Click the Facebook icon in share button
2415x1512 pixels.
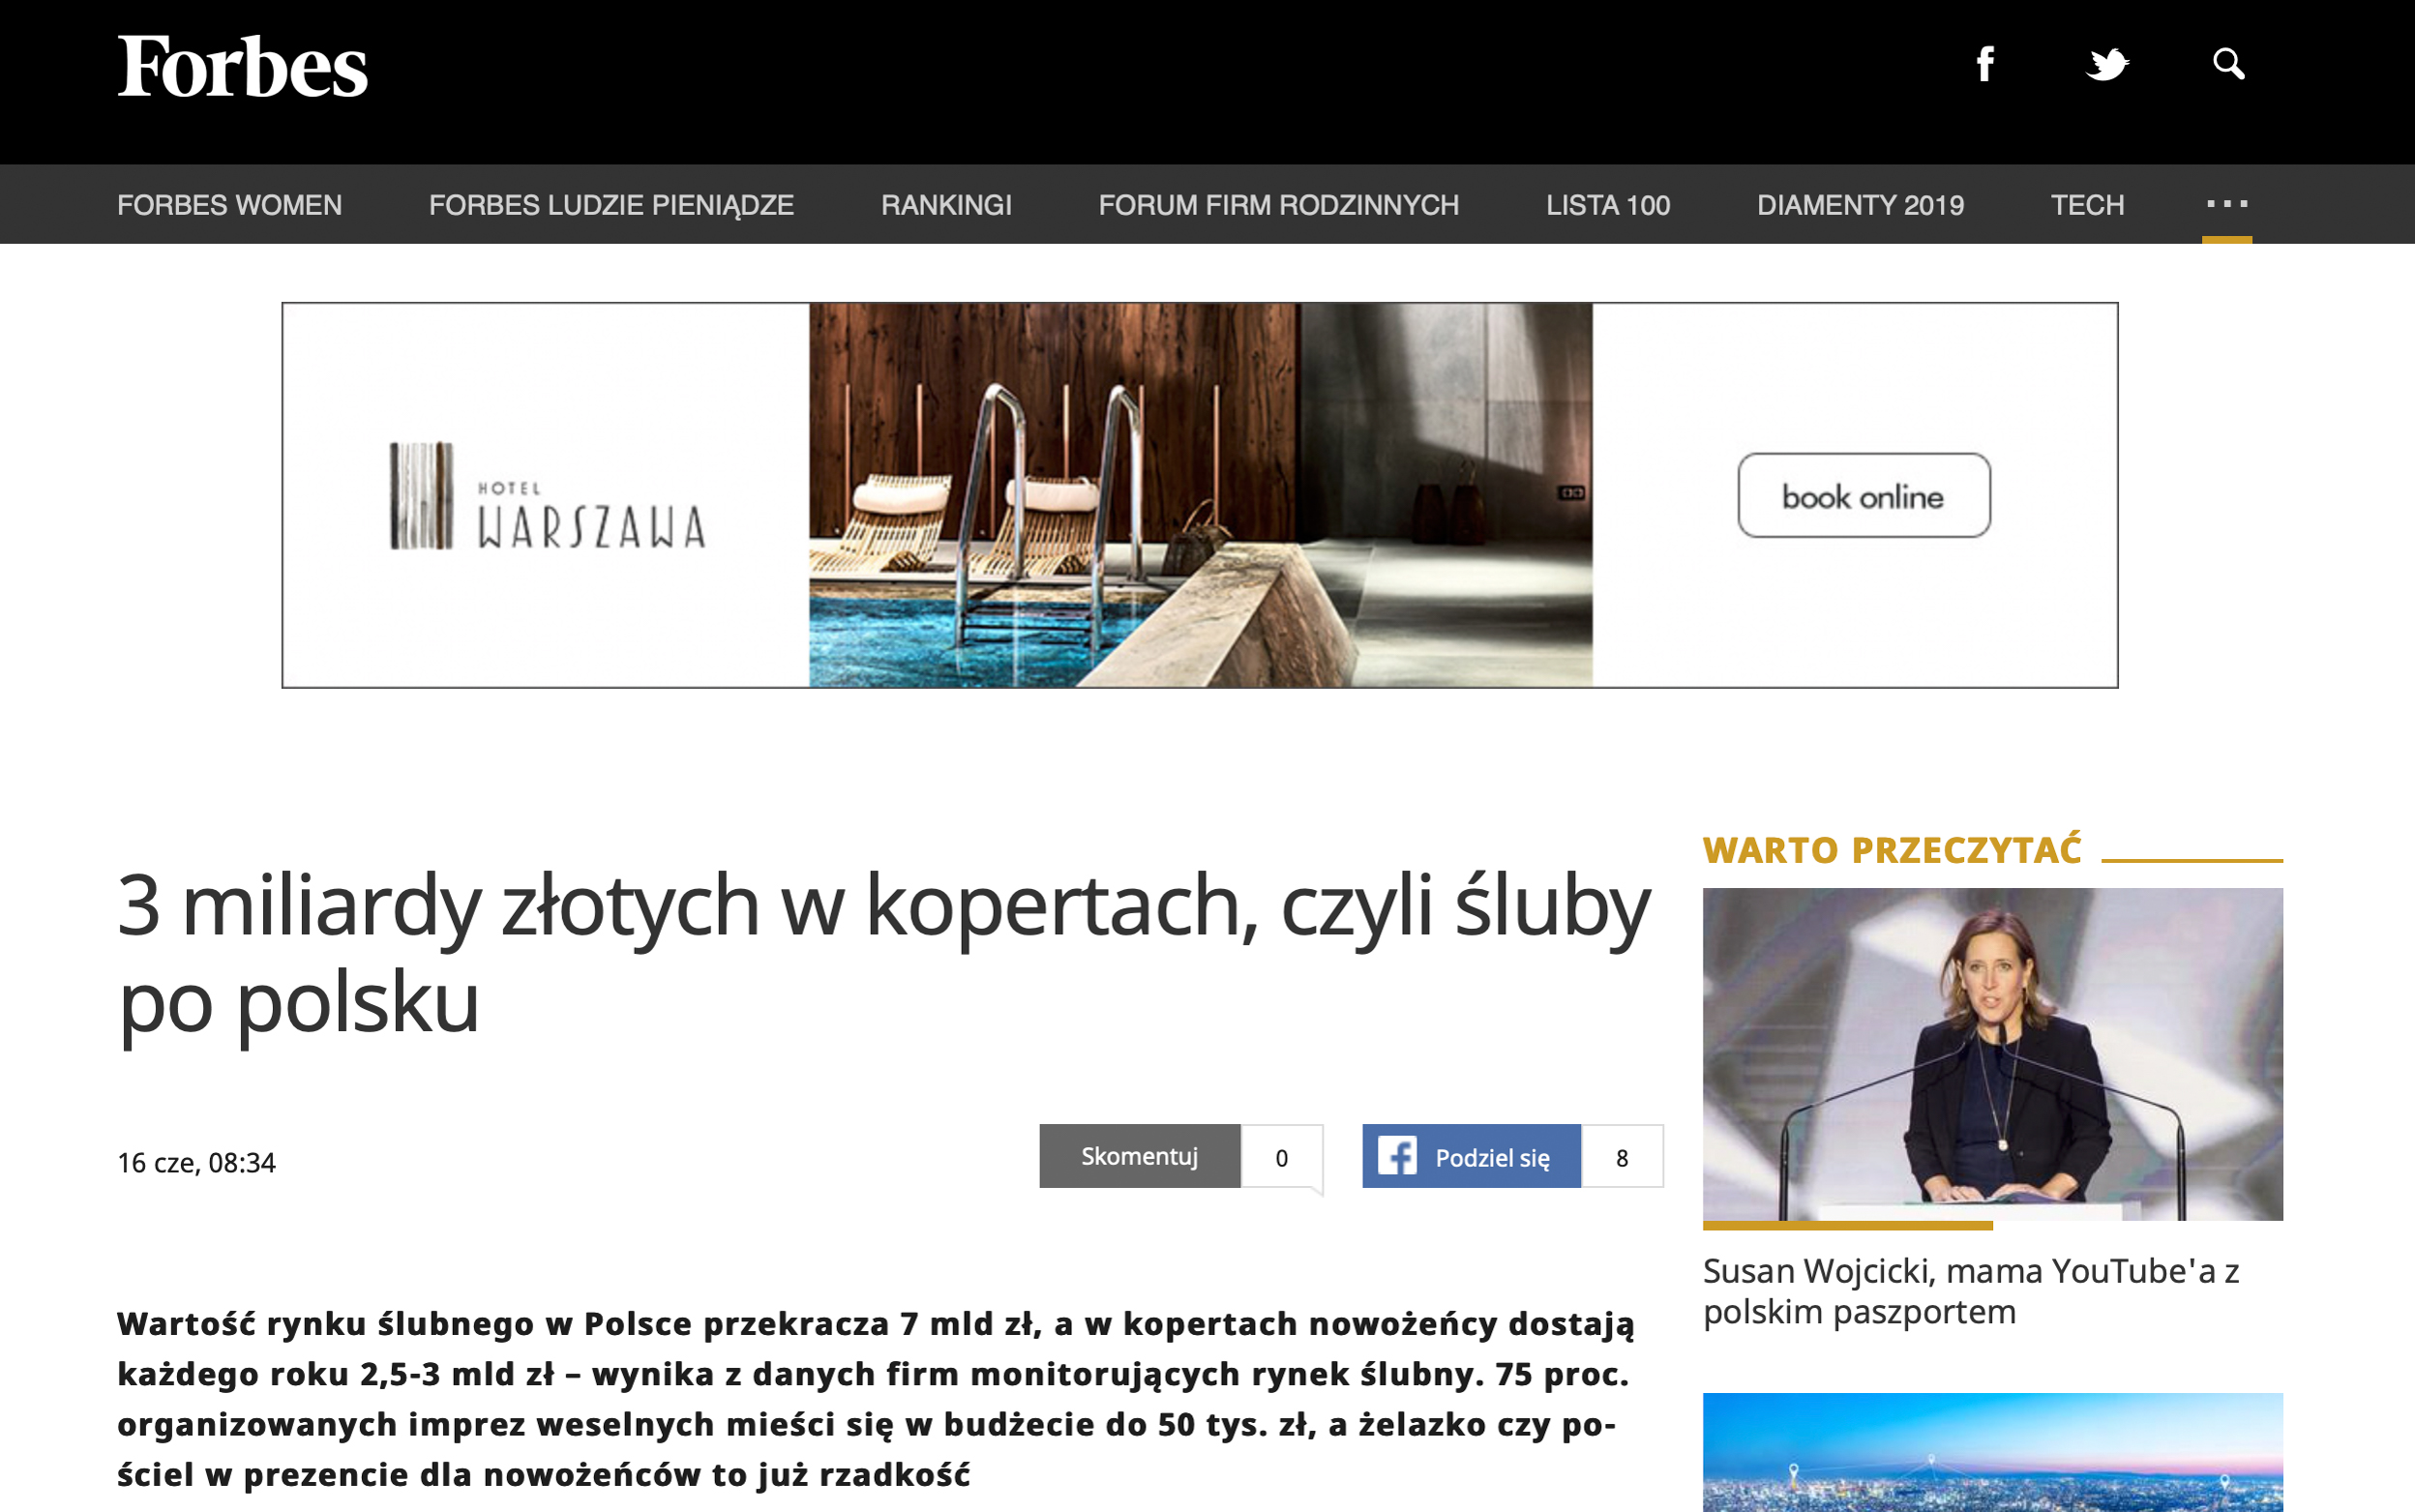pos(1397,1156)
